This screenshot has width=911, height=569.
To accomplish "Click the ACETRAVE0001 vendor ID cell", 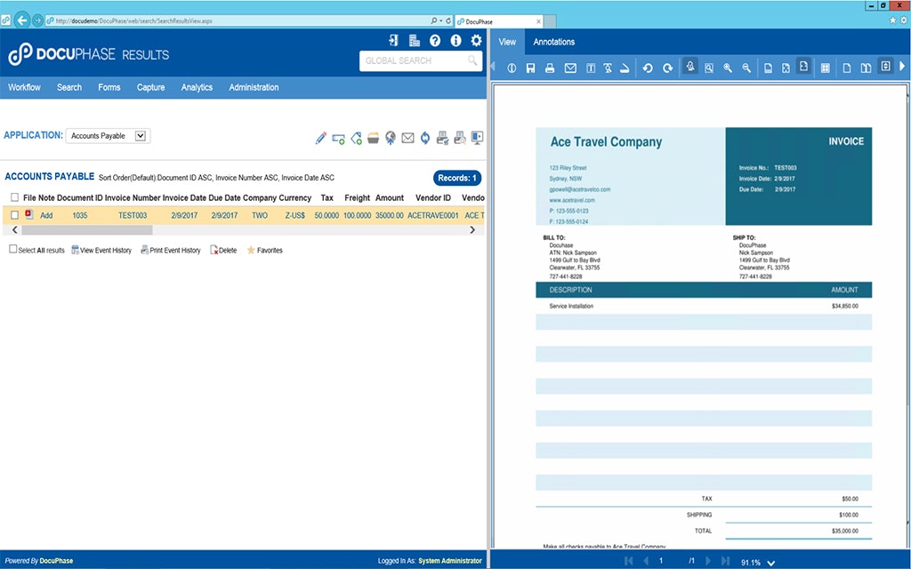I will click(433, 215).
